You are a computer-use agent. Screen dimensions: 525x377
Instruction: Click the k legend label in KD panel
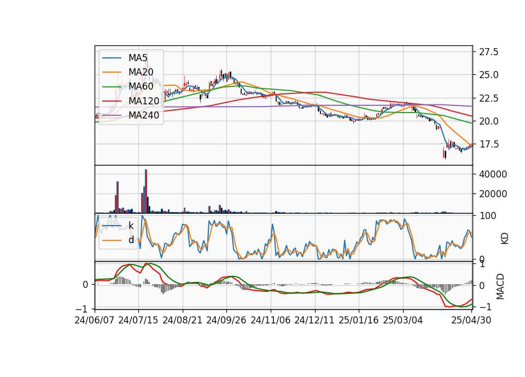pos(131,226)
